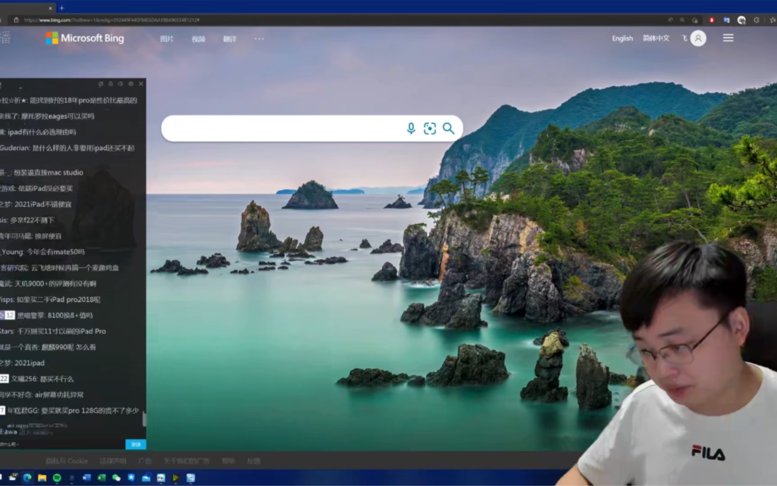Open the blue star app on taskbar

click(x=131, y=477)
